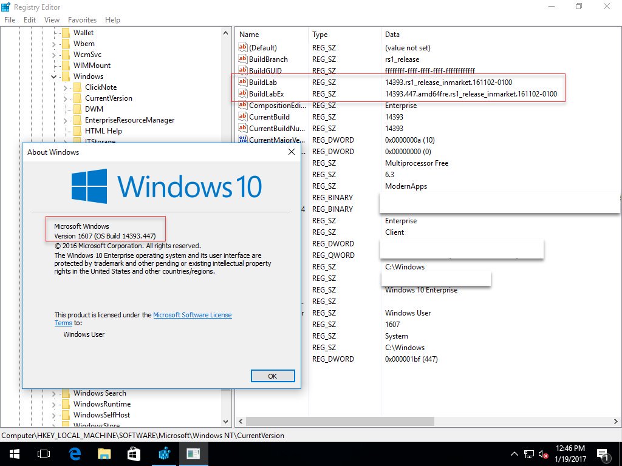Viewport: 622px width, 466px height.
Task: Open File Explorer from taskbar
Action: pyautogui.click(x=104, y=454)
